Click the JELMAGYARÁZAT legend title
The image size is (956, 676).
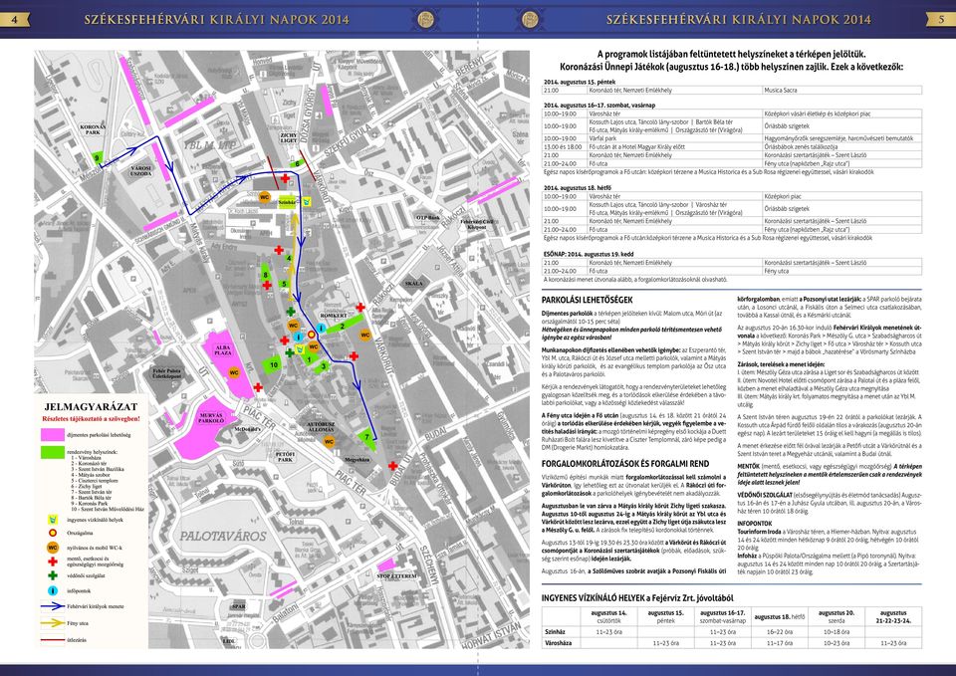pyautogui.click(x=91, y=406)
